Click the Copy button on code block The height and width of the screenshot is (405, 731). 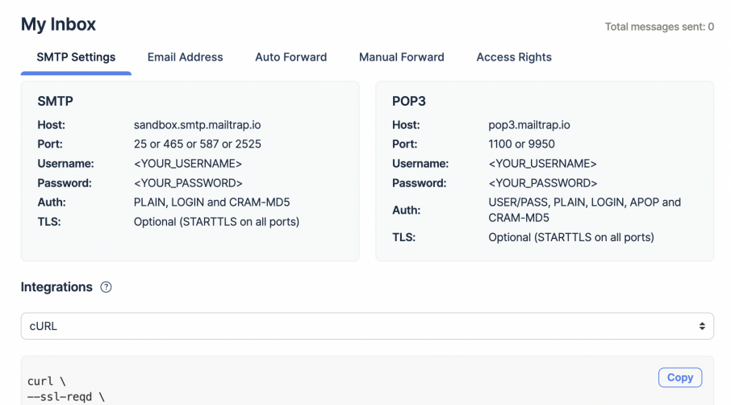[x=679, y=378]
